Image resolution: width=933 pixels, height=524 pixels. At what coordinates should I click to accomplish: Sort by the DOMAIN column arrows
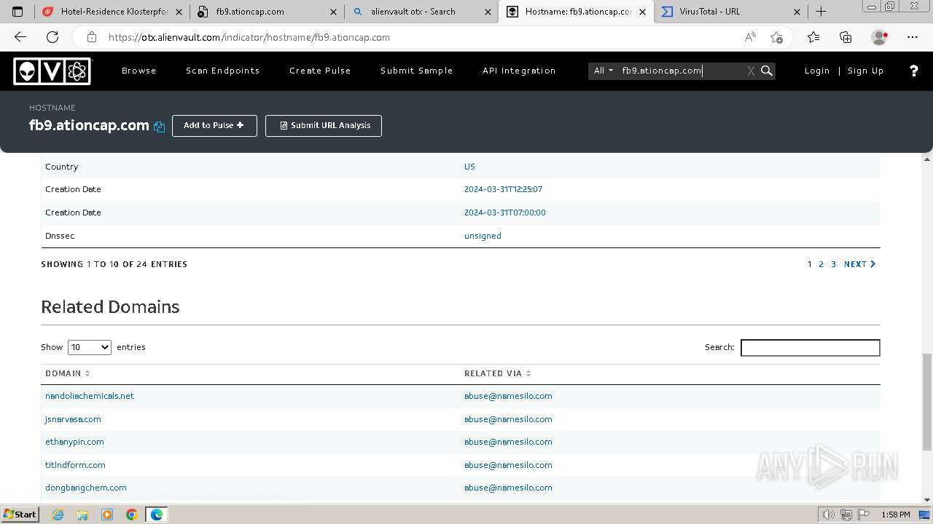[x=87, y=373]
